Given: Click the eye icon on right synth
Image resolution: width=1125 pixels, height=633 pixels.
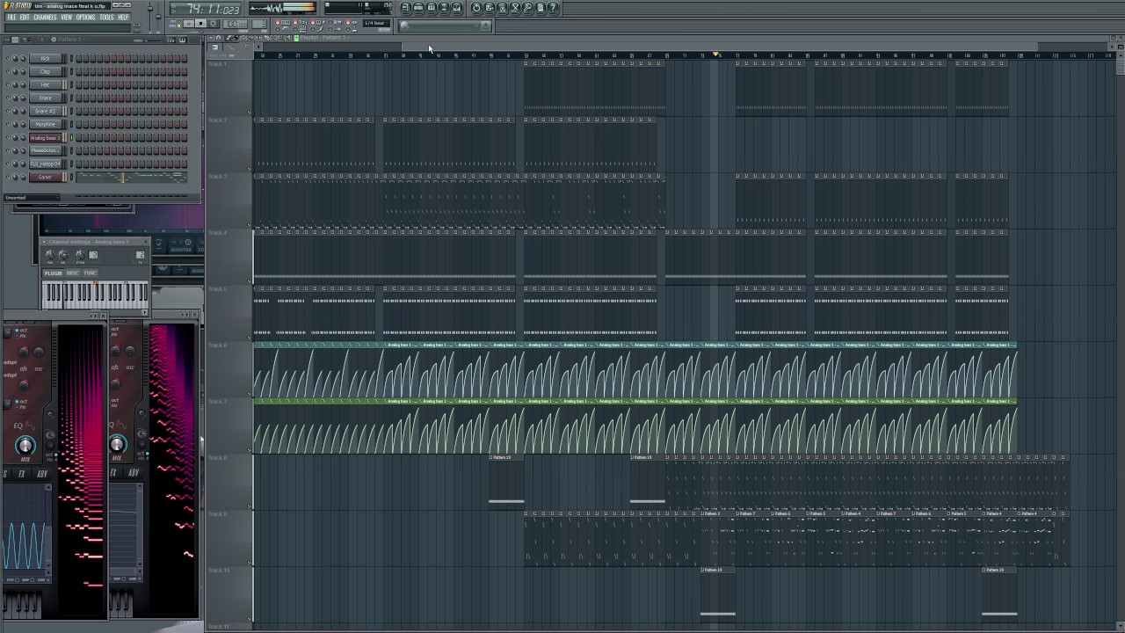Looking at the screenshot, I should pyautogui.click(x=142, y=433).
